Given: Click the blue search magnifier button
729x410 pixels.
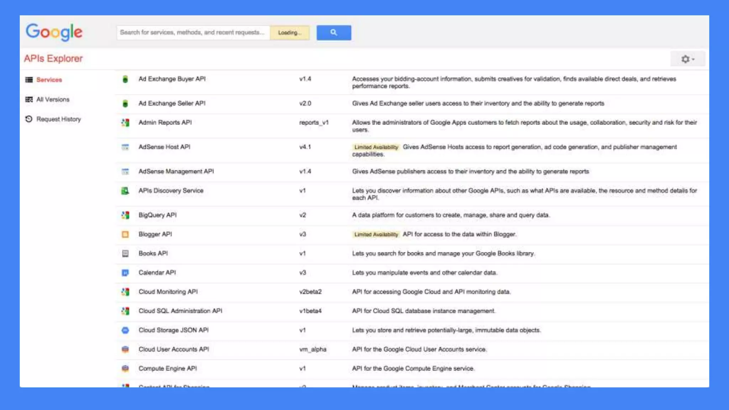Looking at the screenshot, I should click(x=334, y=32).
